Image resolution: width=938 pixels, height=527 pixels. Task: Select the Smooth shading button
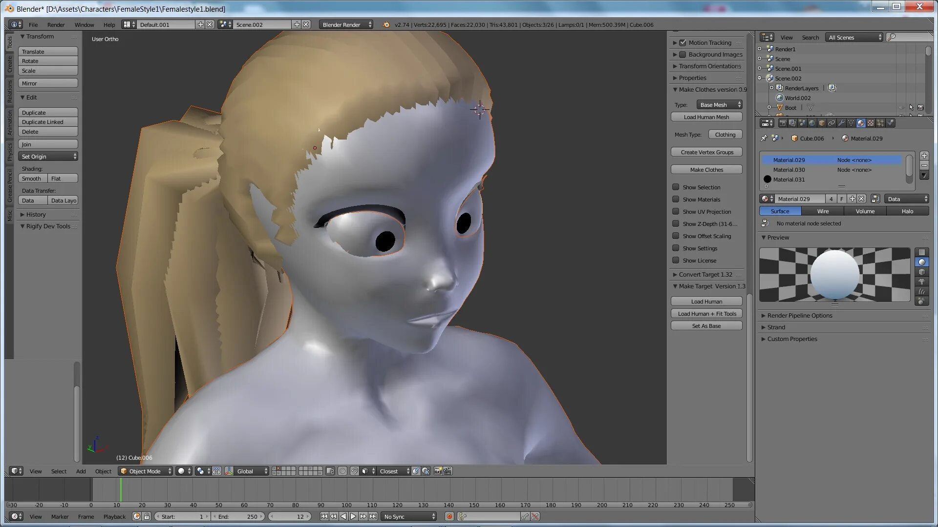pos(32,178)
